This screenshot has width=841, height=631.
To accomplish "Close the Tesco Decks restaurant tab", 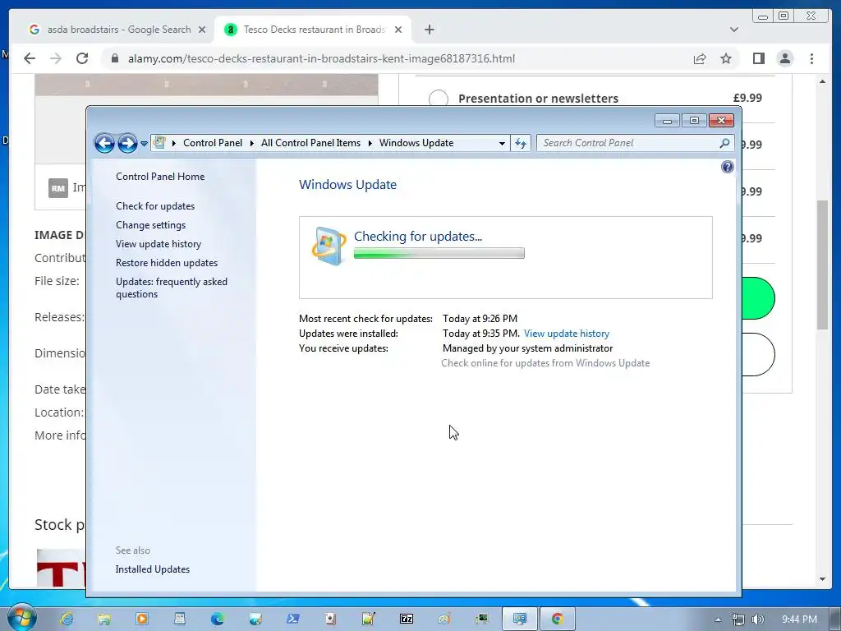I will (398, 30).
